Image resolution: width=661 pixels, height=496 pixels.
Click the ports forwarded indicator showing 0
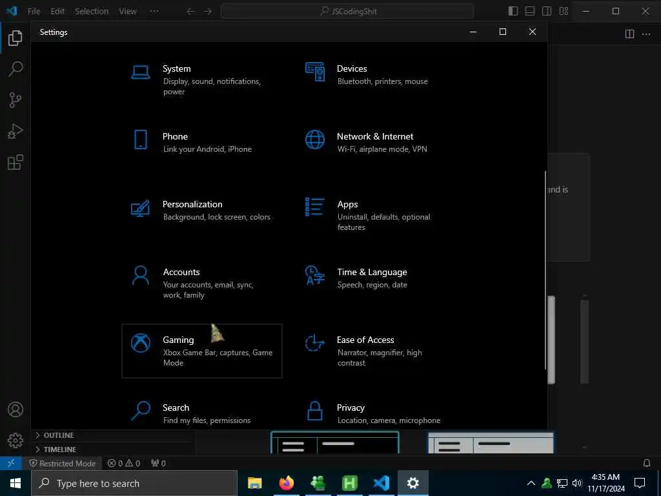click(x=158, y=463)
